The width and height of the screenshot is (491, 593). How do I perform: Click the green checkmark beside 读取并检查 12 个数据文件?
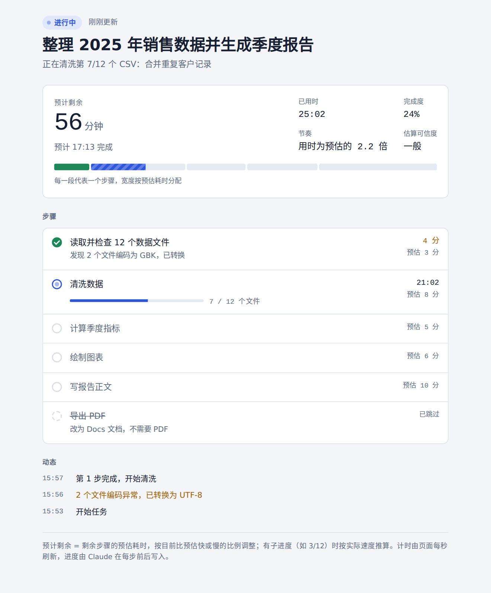(57, 242)
